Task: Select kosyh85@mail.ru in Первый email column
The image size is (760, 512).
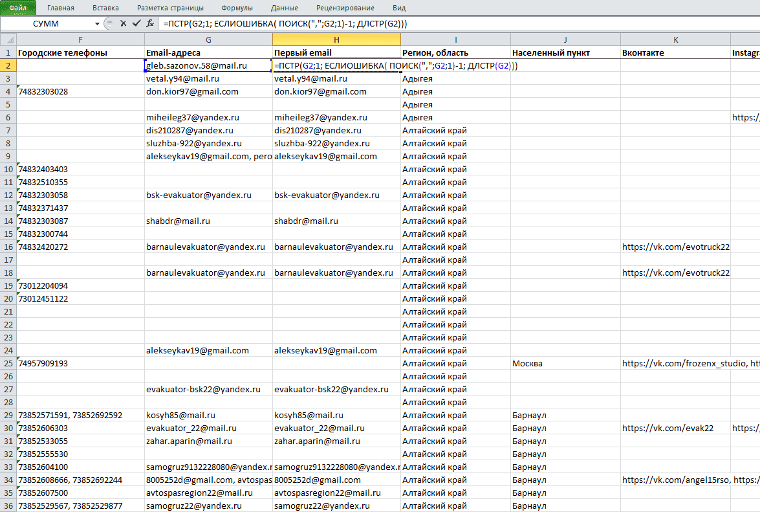Action: tap(336, 415)
